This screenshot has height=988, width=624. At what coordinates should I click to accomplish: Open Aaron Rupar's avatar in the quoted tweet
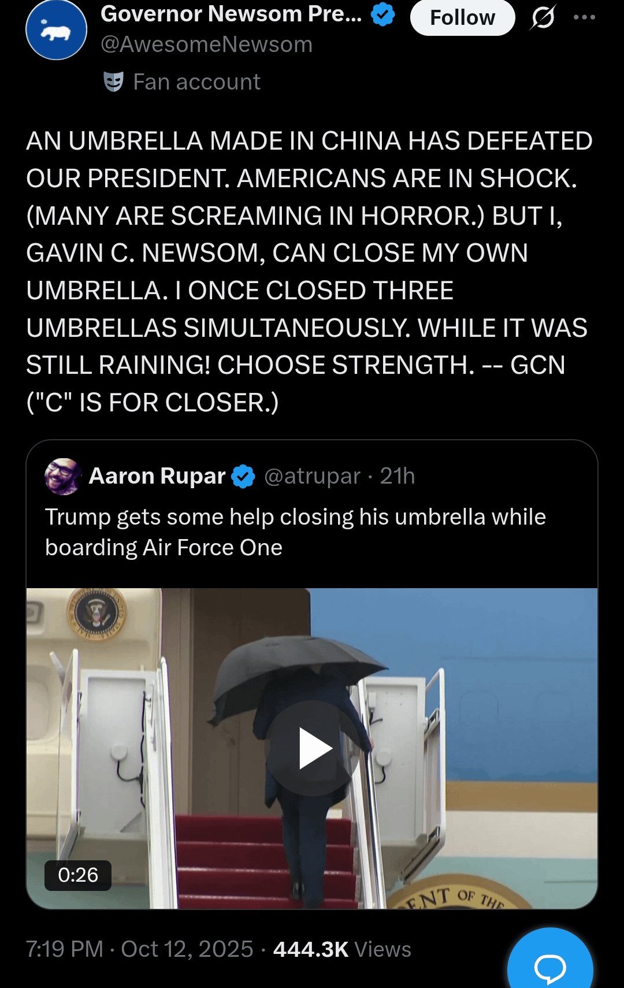coord(63,477)
